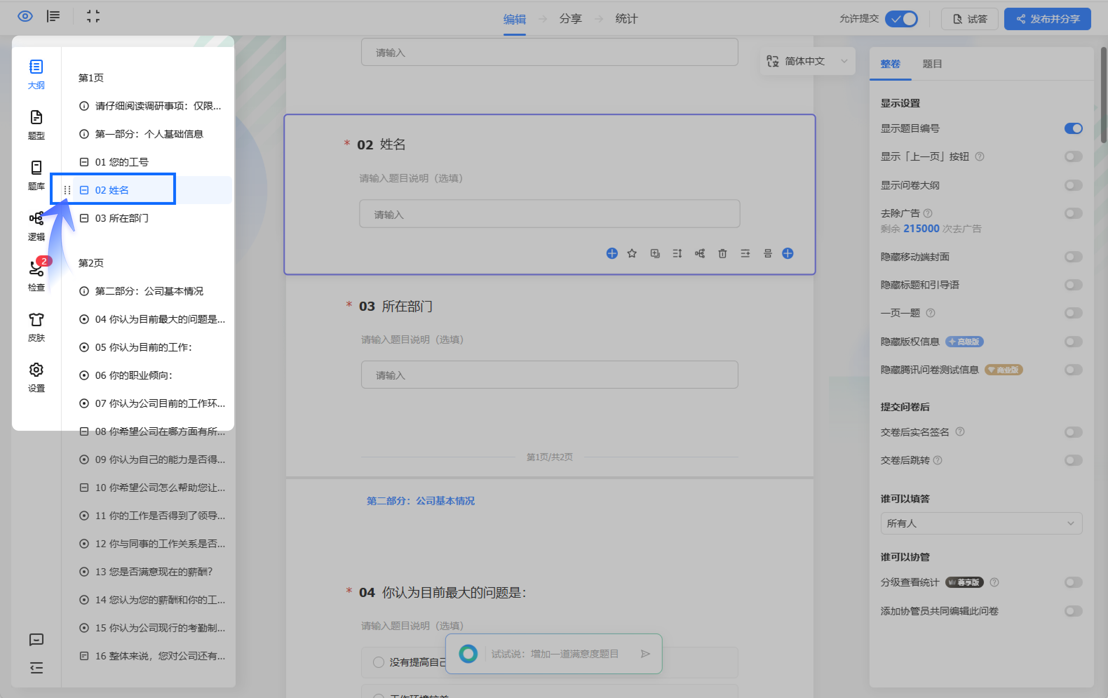Enable the 交卷后跳转 switch
The height and width of the screenshot is (698, 1108).
1073,460
